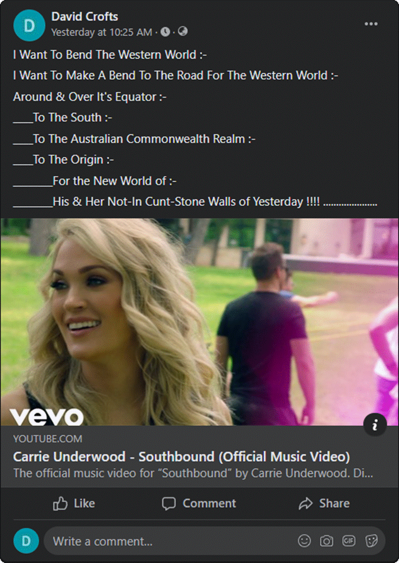Attach a photo using camera icon
Viewport: 399px width, 563px height.
click(327, 541)
